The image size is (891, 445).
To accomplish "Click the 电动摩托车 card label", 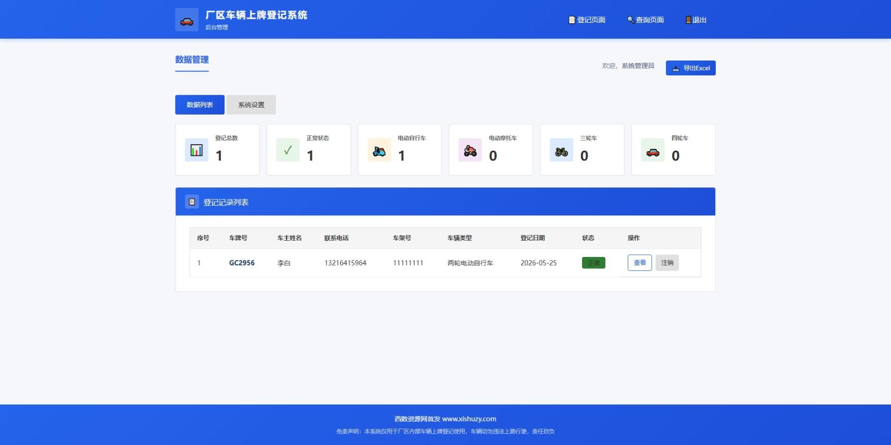I will [503, 138].
